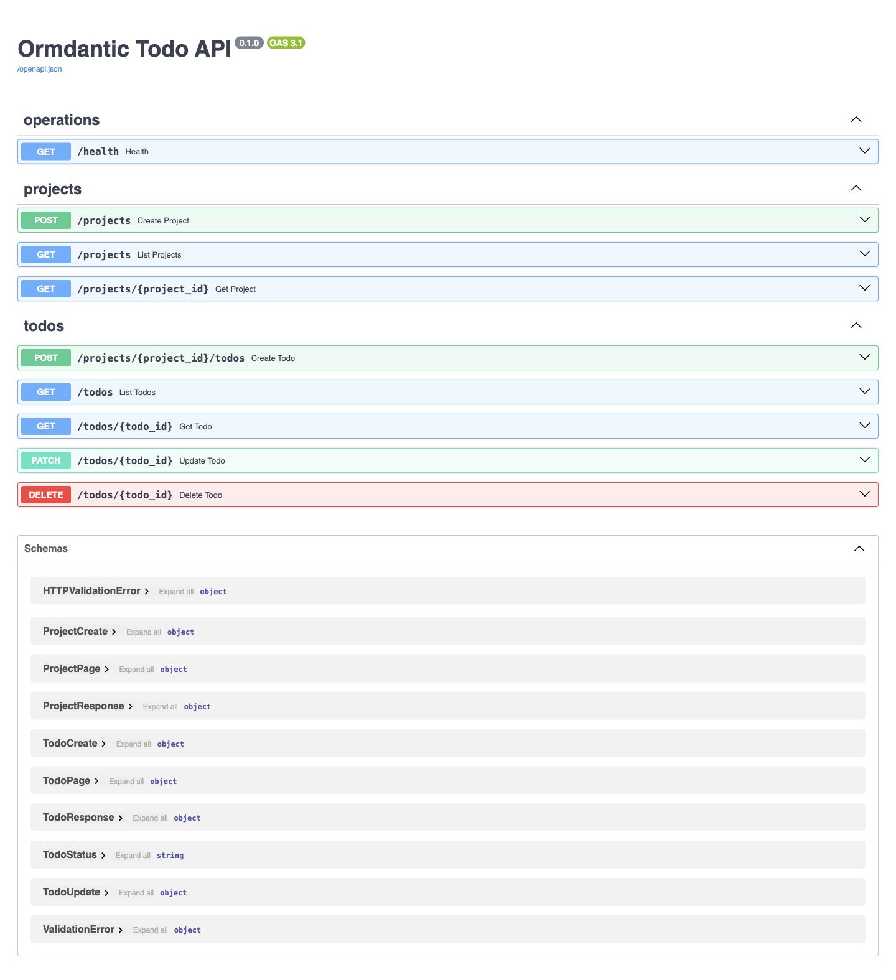Click PATCH badge for Update Todo
The width and height of the screenshot is (896, 980).
point(46,460)
